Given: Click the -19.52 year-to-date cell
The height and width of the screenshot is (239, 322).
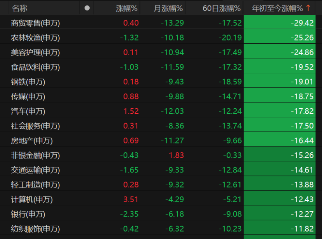Looking at the screenshot, I should pos(279,67).
